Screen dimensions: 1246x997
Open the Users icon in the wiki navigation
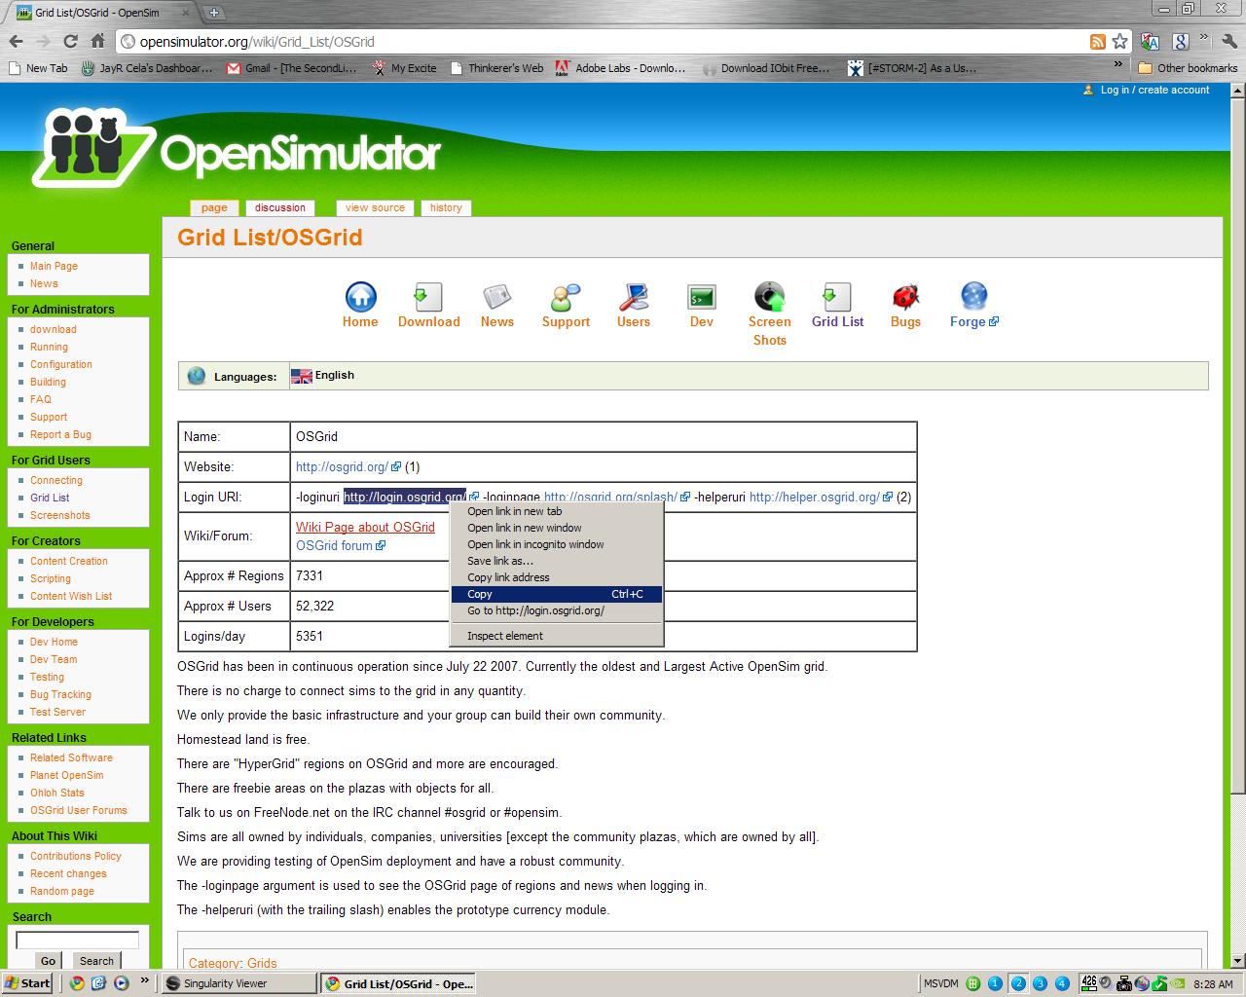coord(633,295)
